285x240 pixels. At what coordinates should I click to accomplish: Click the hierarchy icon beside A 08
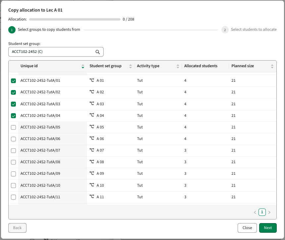pos(92,162)
